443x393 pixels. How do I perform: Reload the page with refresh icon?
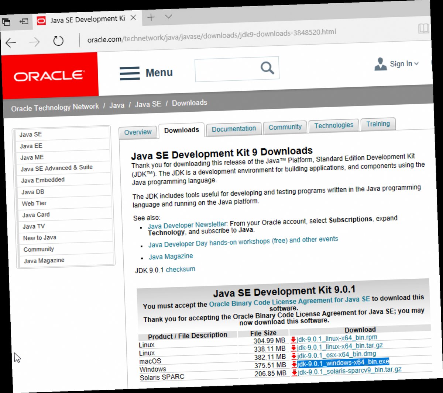pos(58,41)
